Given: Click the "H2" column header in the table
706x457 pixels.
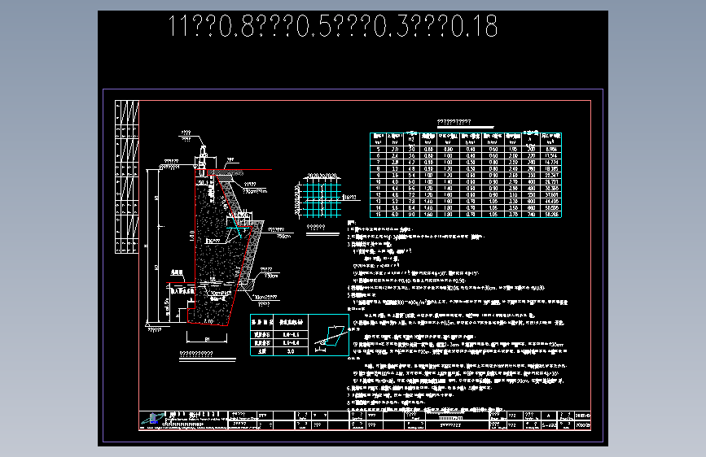Looking at the screenshot, I should (x=411, y=139).
